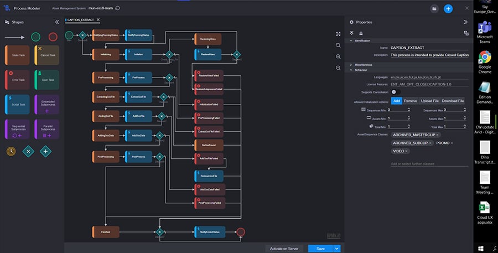Image resolution: width=498 pixels, height=253 pixels.
Task: Expand all property sections
Action: pos(351,33)
